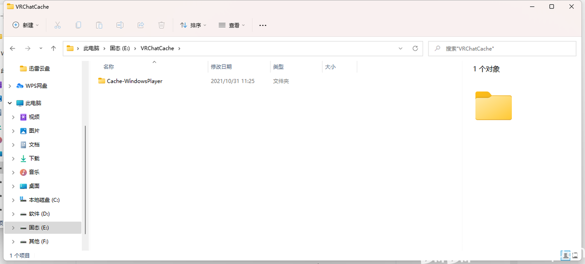The width and height of the screenshot is (585, 264).
Task: Open the 查看 (View) dropdown
Action: click(232, 25)
